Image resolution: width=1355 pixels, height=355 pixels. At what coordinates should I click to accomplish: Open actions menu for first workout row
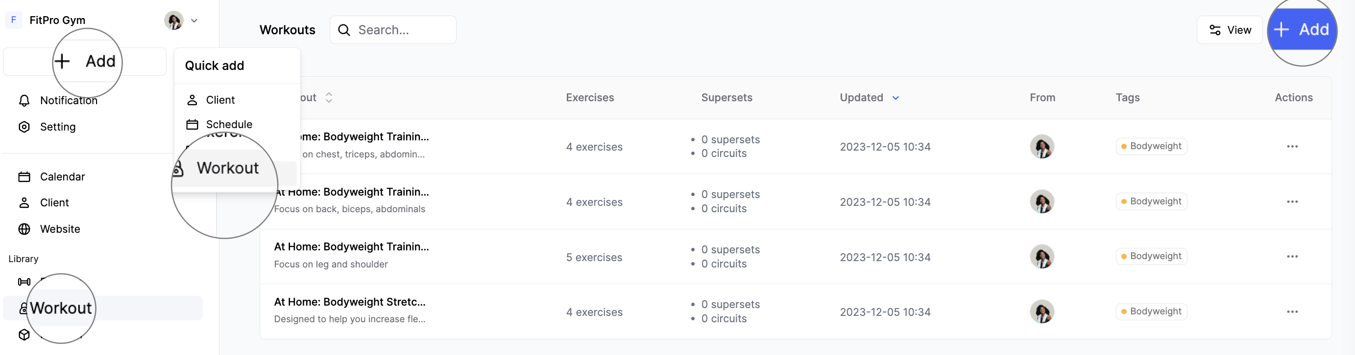[x=1292, y=147]
